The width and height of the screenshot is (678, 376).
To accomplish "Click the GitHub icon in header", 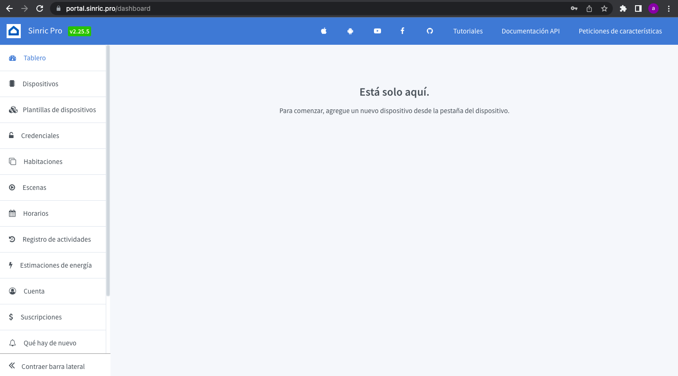I will 430,31.
